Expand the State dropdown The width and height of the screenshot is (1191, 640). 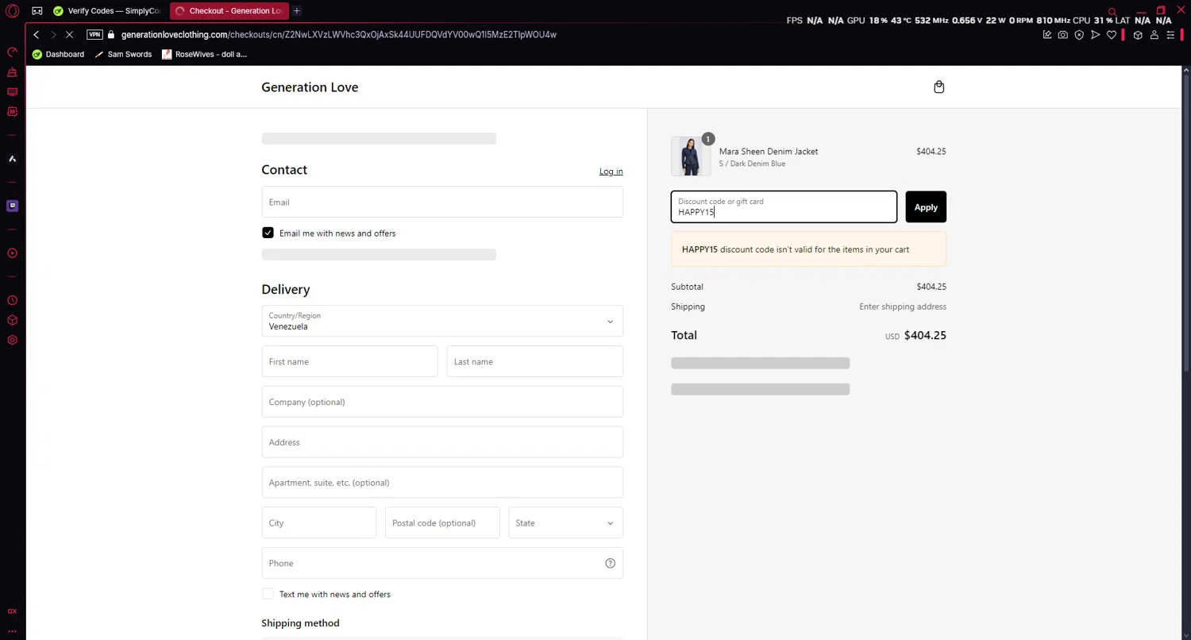click(x=565, y=522)
